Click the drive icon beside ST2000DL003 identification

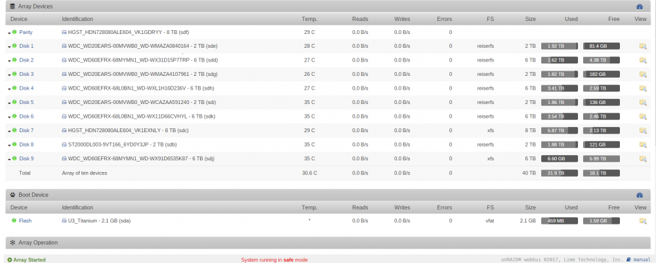(x=64, y=145)
